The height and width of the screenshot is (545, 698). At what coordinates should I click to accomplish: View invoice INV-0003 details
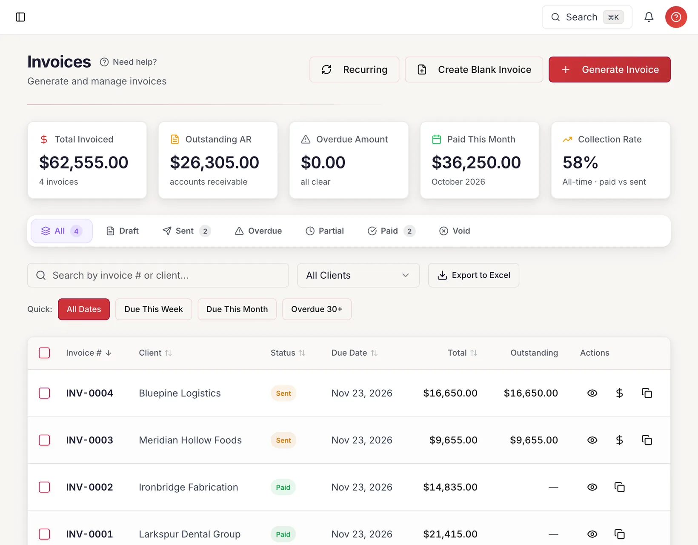[592, 440]
